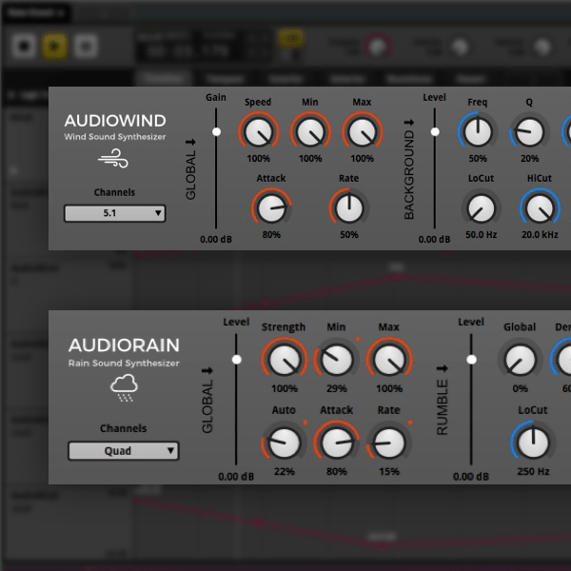Click the 0.00 dB value under AudioWind Background Level
This screenshot has height=571, width=571.
(x=435, y=239)
